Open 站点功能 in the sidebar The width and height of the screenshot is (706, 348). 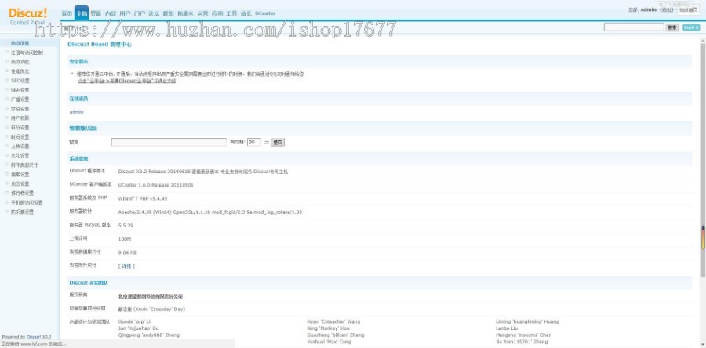pos(20,62)
